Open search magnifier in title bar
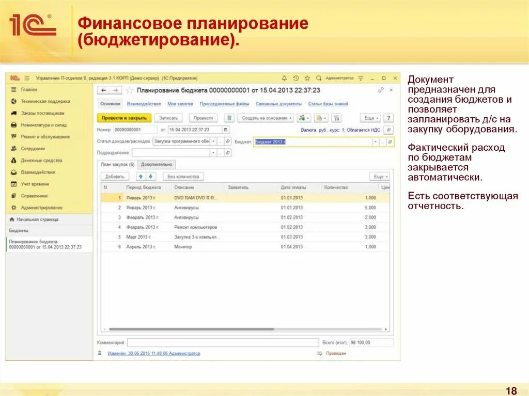Viewport: 529px width, 396px height. pos(318,78)
